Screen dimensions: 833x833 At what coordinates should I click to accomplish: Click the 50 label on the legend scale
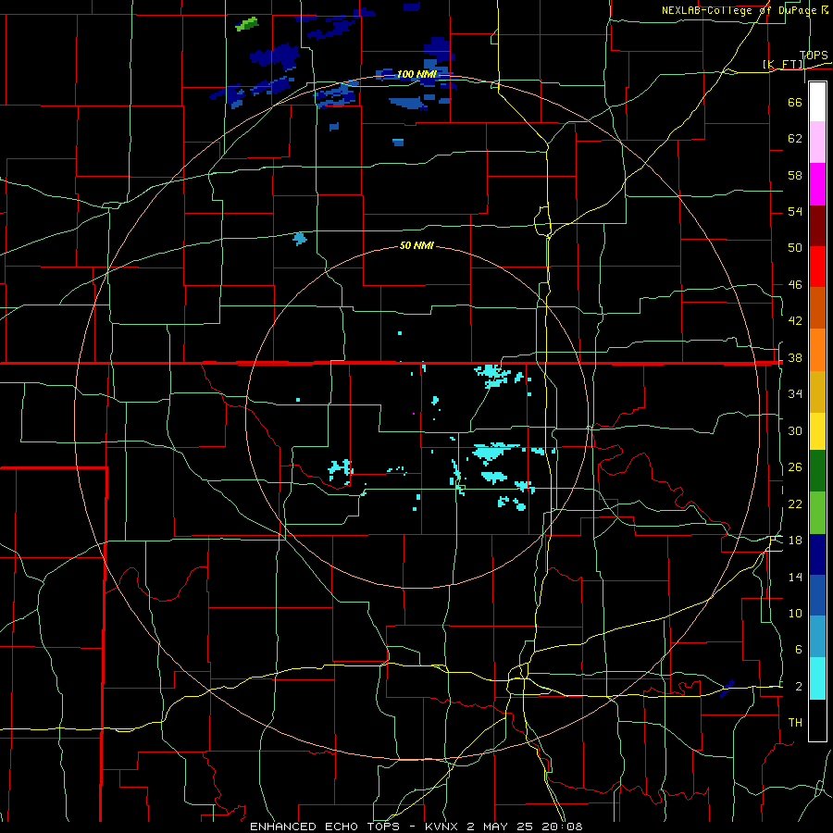tap(795, 247)
